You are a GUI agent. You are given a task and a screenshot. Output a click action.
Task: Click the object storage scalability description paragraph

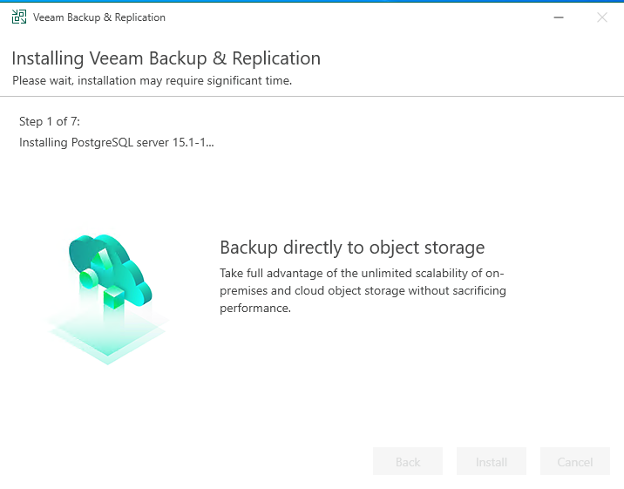(x=363, y=290)
